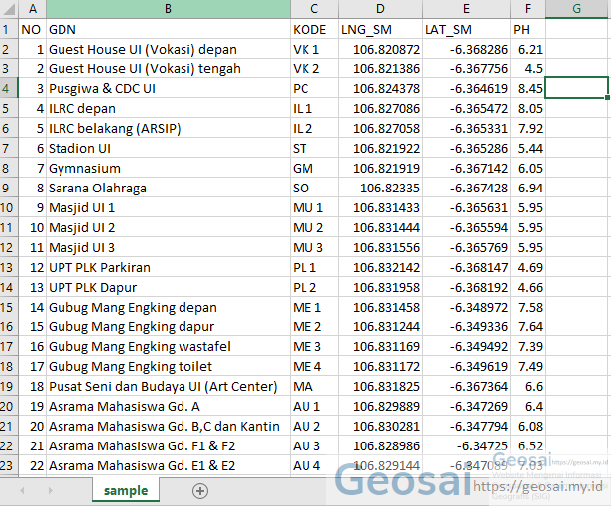
Task: Select cell ILRC depan
Action: pos(168,108)
